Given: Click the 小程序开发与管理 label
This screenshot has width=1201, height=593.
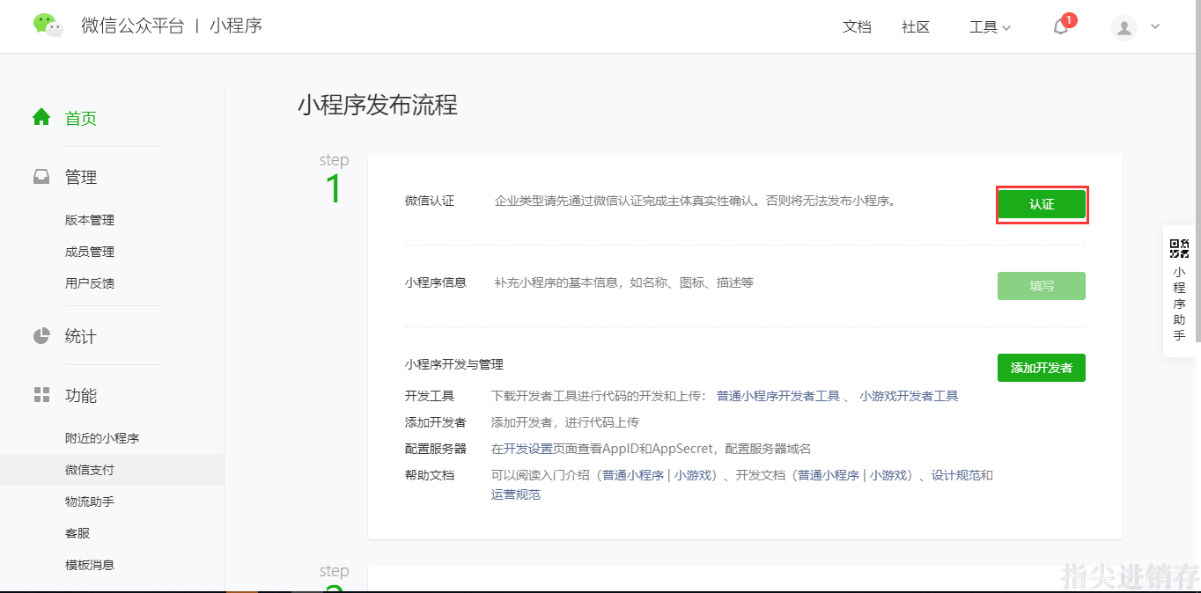Looking at the screenshot, I should point(454,364).
